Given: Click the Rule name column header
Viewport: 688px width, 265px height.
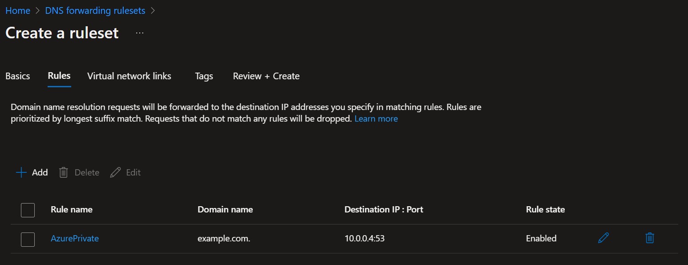Looking at the screenshot, I should [x=71, y=209].
